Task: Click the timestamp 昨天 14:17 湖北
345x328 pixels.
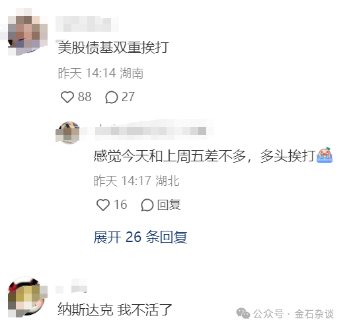Action: tap(136, 181)
